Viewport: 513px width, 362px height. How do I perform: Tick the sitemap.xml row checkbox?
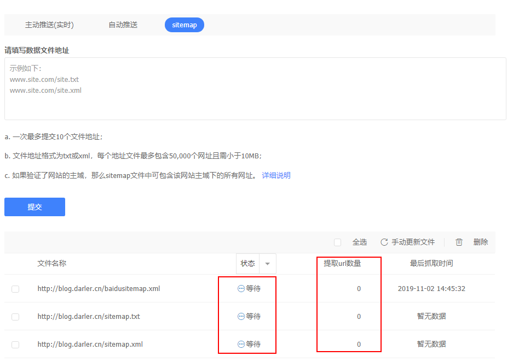(x=15, y=345)
